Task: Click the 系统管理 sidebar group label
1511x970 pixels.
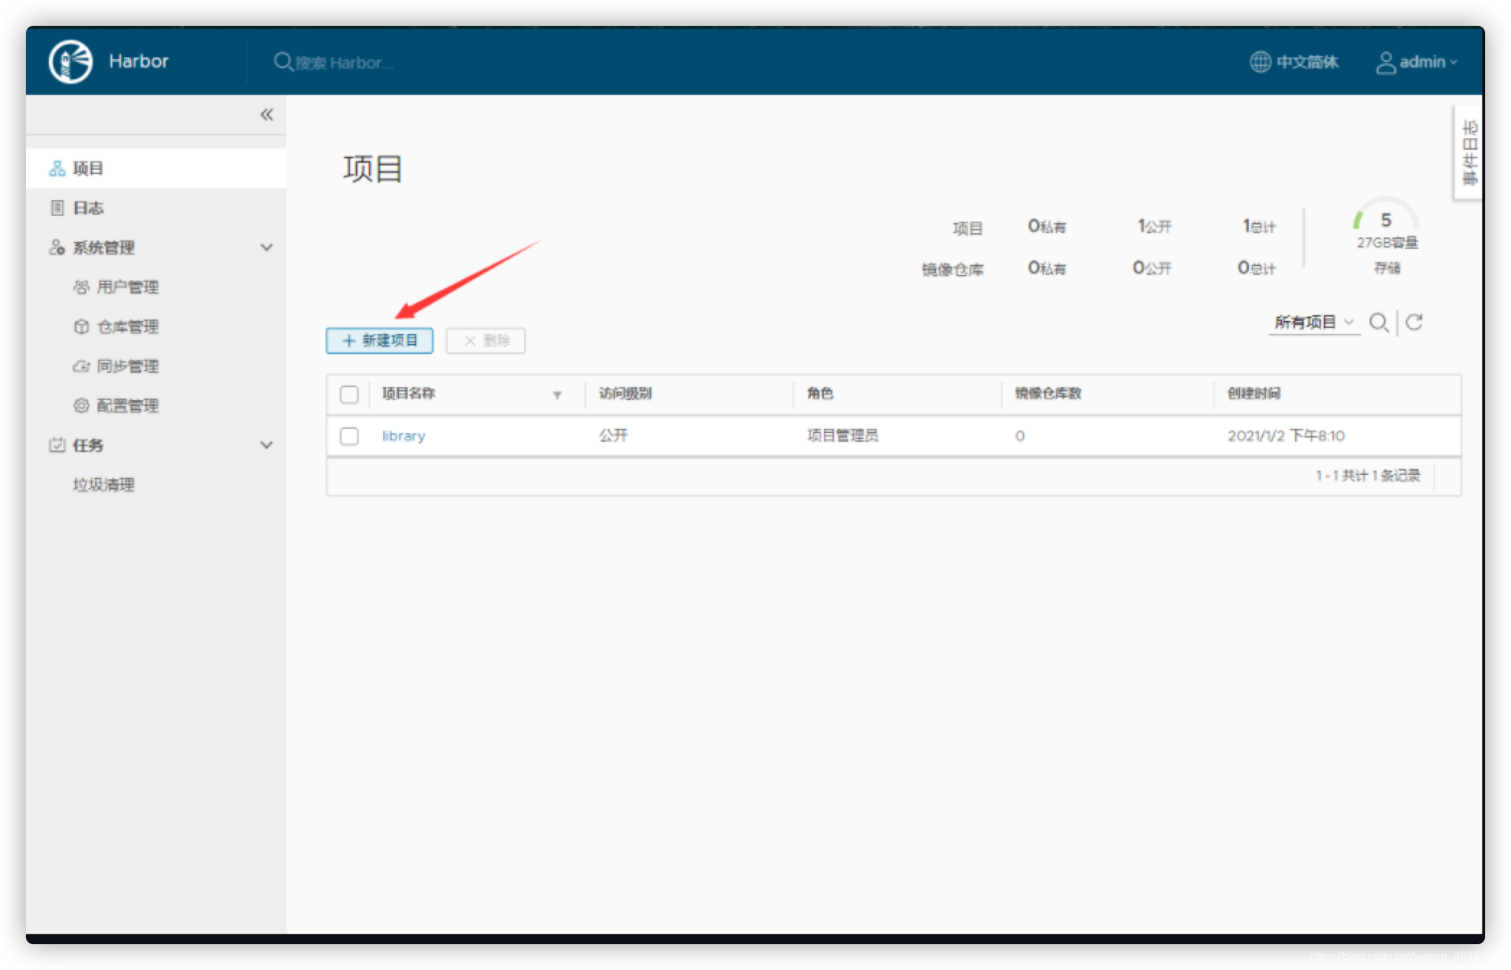Action: point(103,248)
